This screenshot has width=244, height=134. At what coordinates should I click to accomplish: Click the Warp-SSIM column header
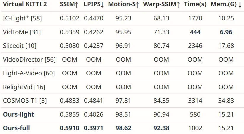(x=161, y=4)
